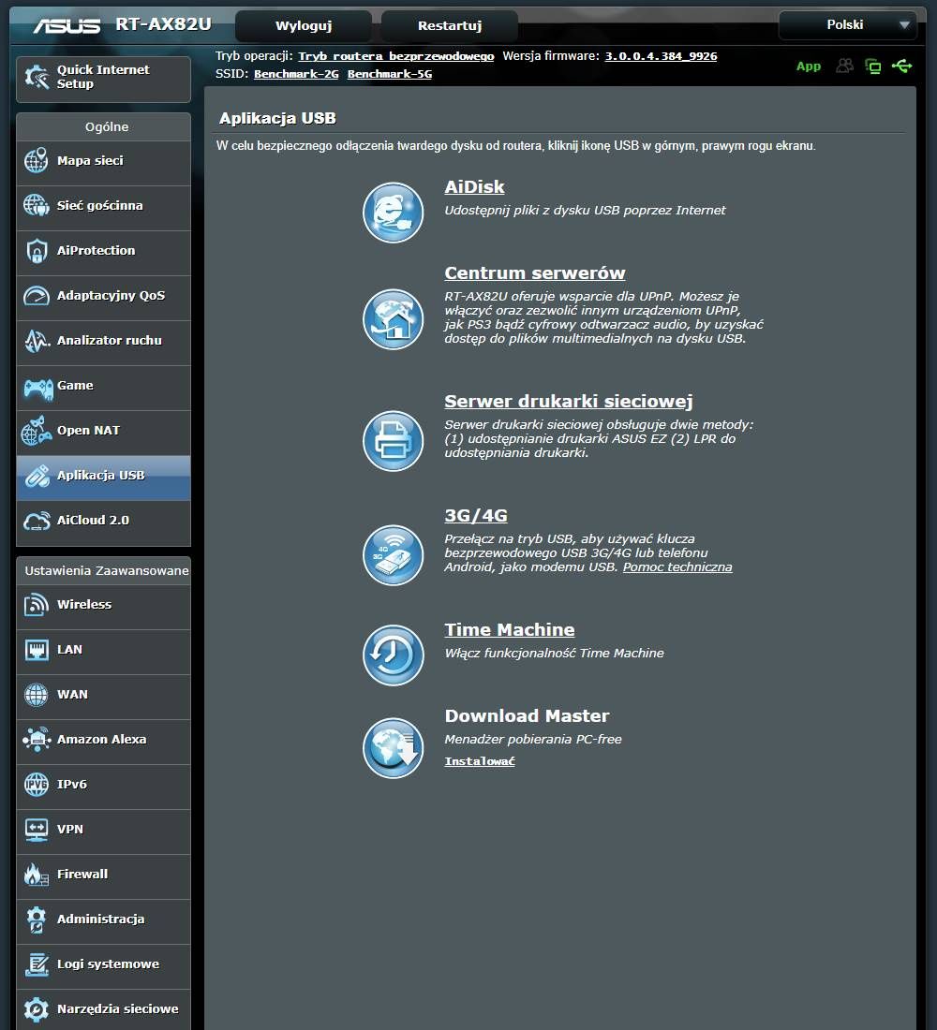Open the WAN settings entry
The image size is (937, 1030).
point(103,697)
